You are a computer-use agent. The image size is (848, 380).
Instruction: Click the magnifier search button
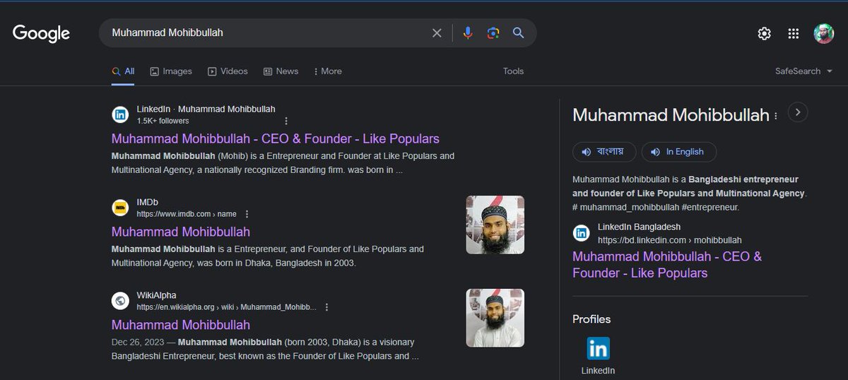point(518,33)
